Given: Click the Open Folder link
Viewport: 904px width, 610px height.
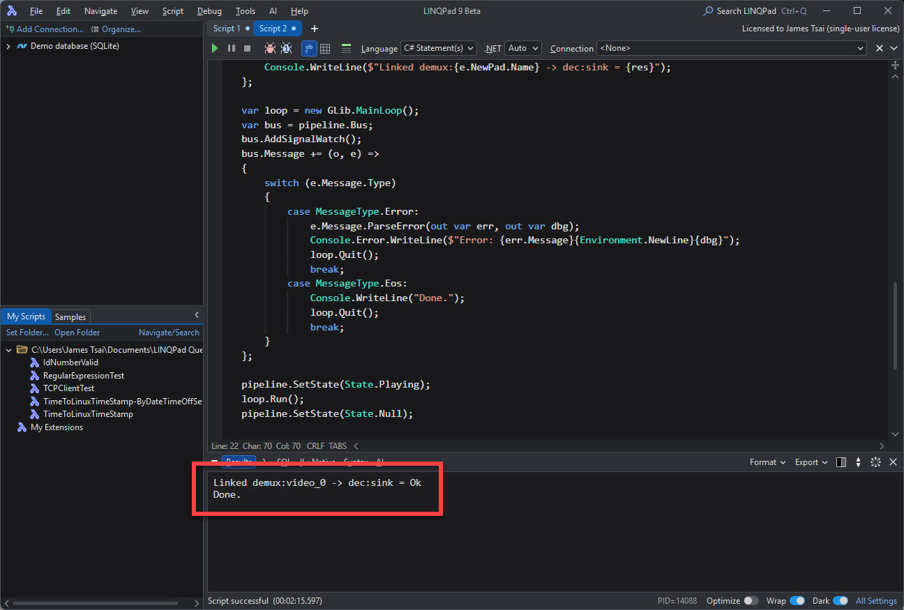Looking at the screenshot, I should tap(77, 333).
